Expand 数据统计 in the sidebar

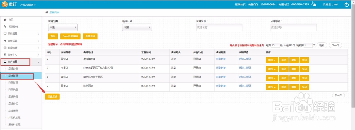pyautogui.click(x=21, y=48)
